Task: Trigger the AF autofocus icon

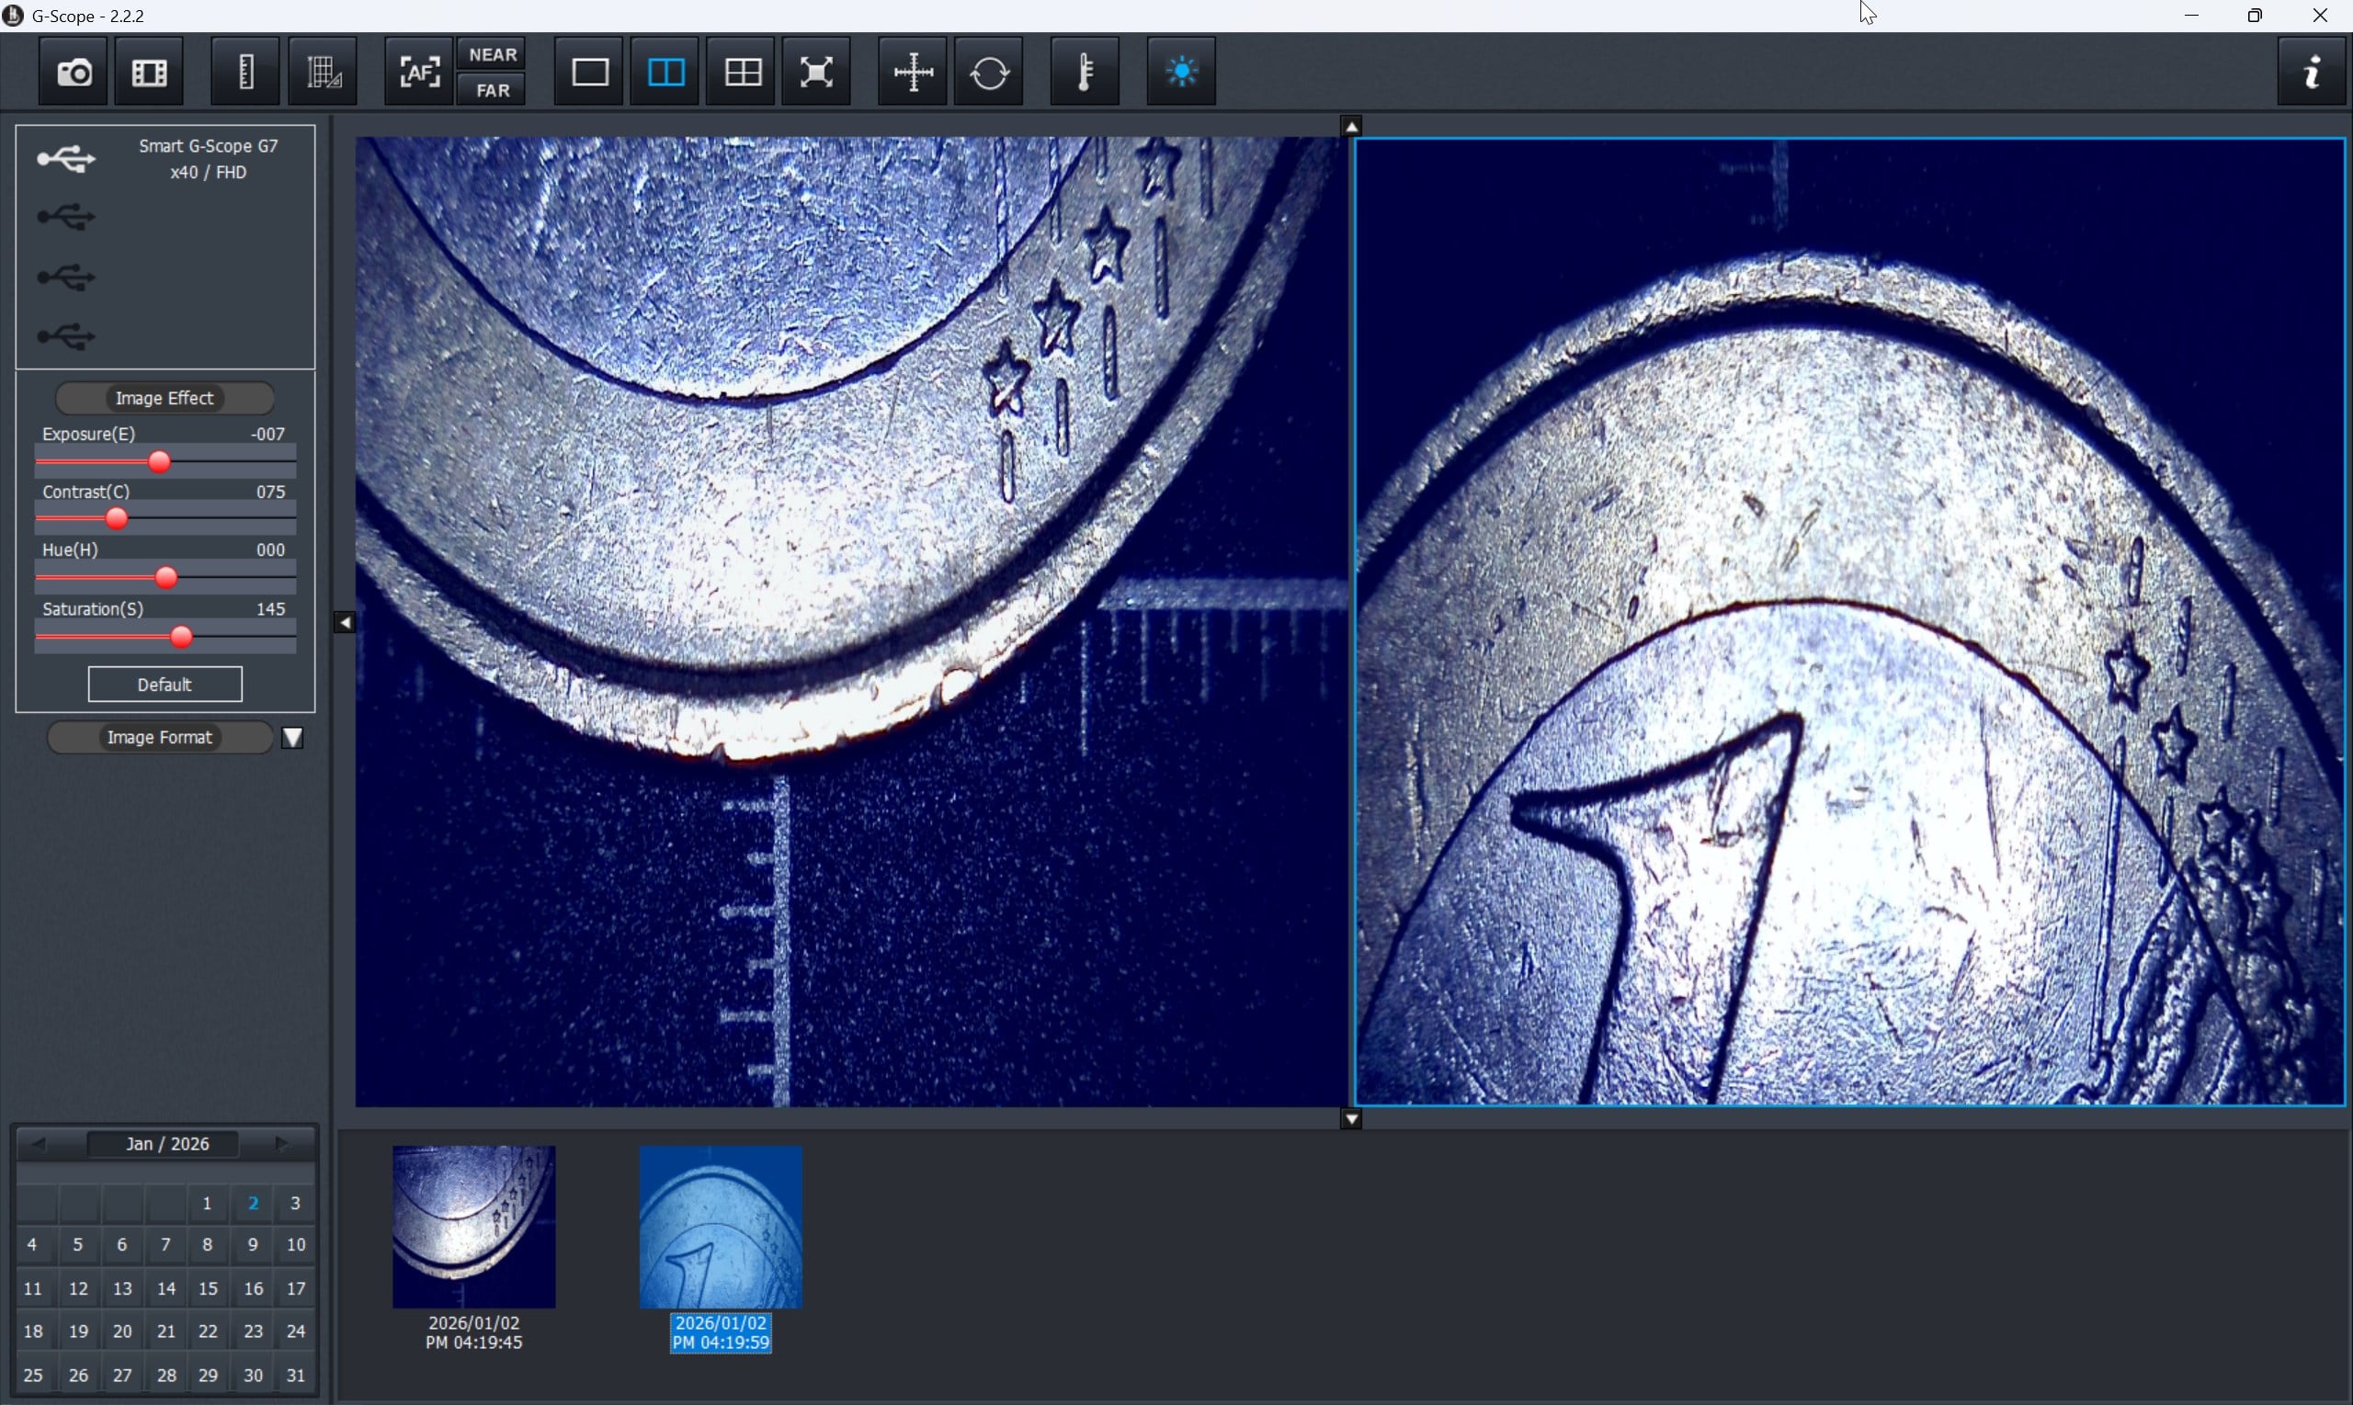Action: 418,72
